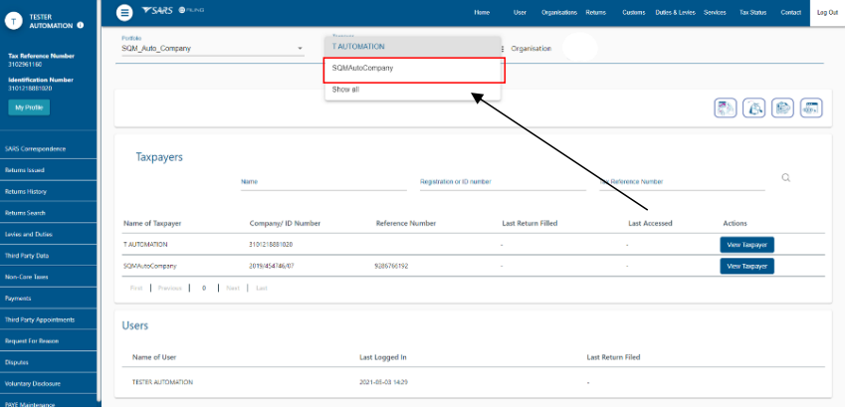Expand the Portfolio dropdown
Image resolution: width=847 pixels, height=415 pixels.
[x=300, y=49]
